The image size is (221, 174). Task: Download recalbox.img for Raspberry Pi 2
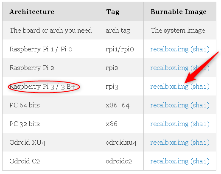coord(169,68)
